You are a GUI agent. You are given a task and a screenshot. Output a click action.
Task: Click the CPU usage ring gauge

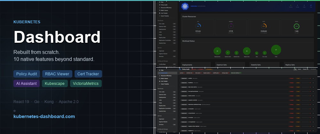[198, 26]
